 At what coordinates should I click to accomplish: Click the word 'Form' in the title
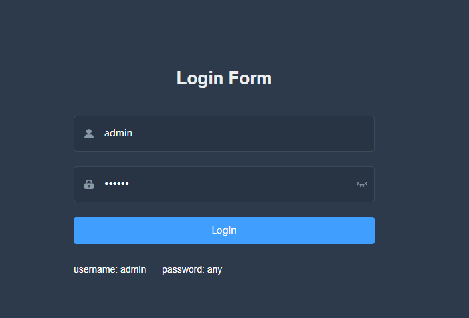(x=250, y=78)
